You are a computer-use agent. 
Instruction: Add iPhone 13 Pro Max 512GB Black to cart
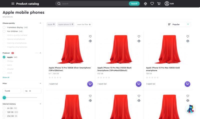point(138,84)
